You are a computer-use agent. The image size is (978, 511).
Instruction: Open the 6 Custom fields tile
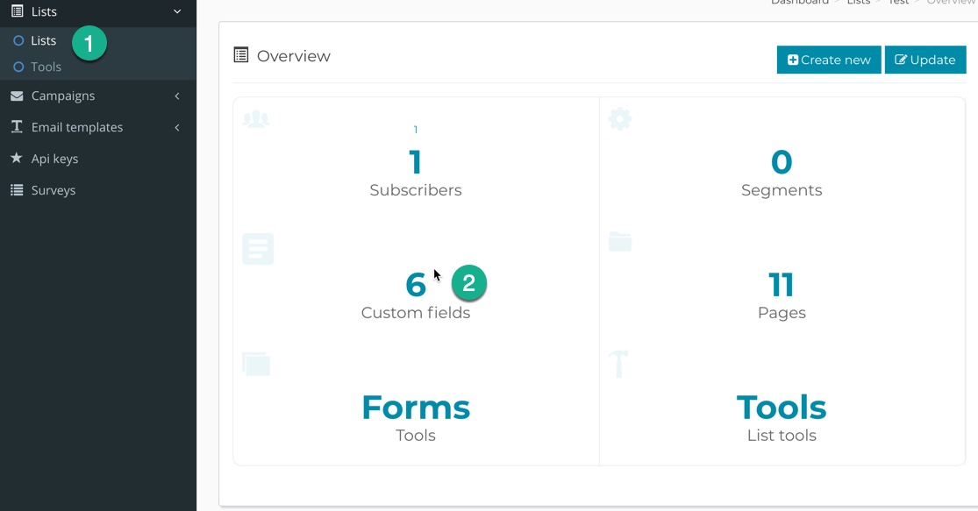point(416,295)
